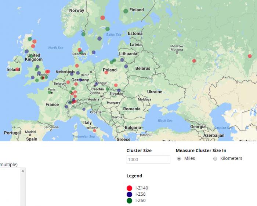Click the red marker in central Sweden
The width and height of the screenshot is (257, 206).
click(x=102, y=18)
